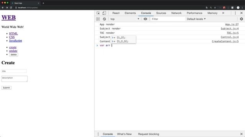Show more DevTools tabs chevron

click(223, 13)
